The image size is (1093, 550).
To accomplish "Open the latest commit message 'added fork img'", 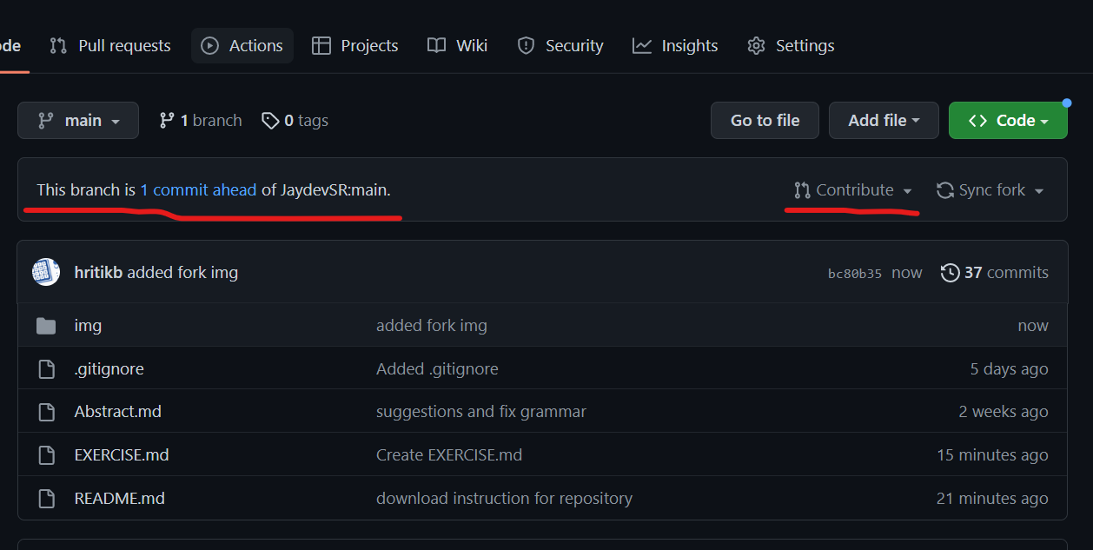I will tap(182, 272).
